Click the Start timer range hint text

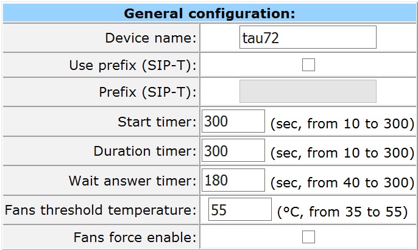pyautogui.click(x=342, y=124)
